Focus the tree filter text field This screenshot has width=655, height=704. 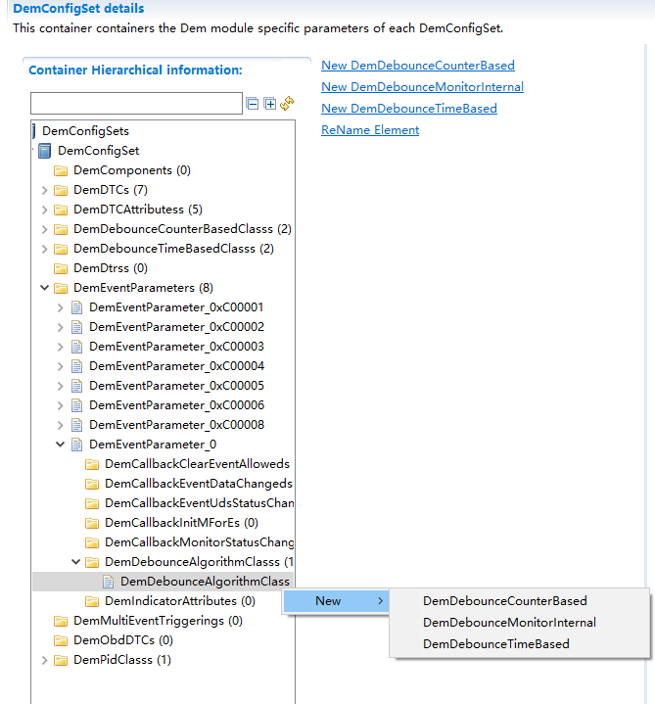pyautogui.click(x=136, y=104)
